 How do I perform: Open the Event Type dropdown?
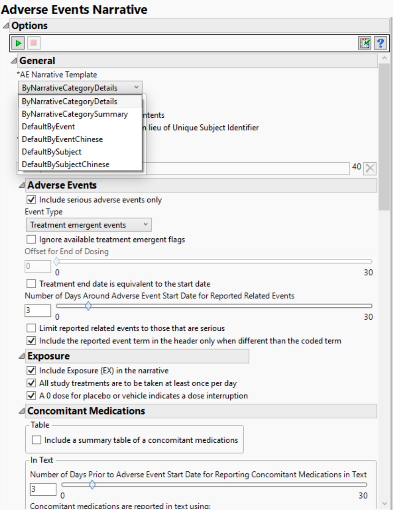pos(89,225)
